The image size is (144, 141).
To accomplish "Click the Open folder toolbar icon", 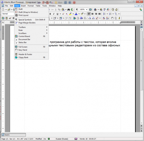I will tap(9, 10).
